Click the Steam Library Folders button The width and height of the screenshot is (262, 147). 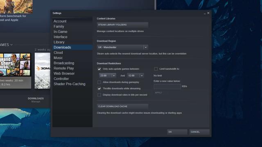[122, 24]
